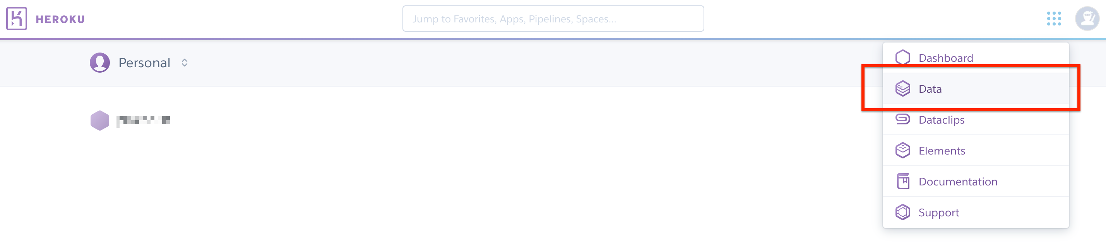Click the purple Personal account avatar
1106x248 pixels.
pos(99,63)
